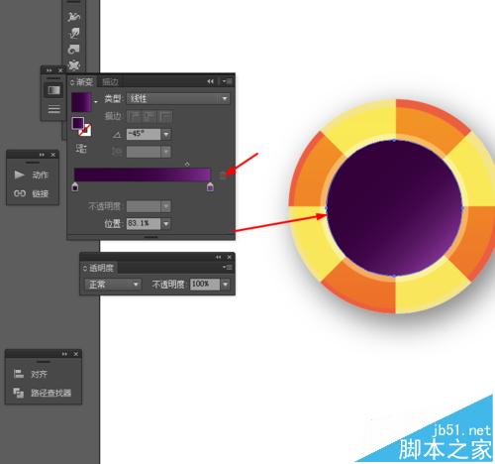Open the 链接 links panel button
495x464 pixels.
coord(33,193)
